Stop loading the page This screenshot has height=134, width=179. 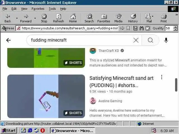(x=44, y=18)
